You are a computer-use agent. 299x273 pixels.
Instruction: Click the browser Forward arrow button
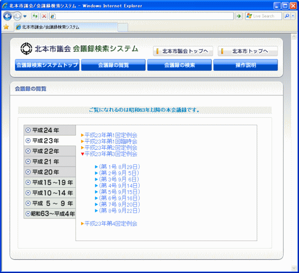[17, 16]
